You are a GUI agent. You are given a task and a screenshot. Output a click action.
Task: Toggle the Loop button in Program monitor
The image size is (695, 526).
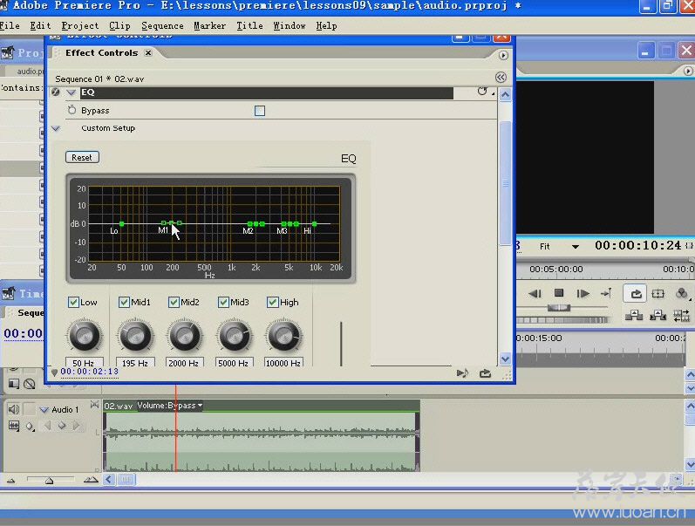[636, 294]
